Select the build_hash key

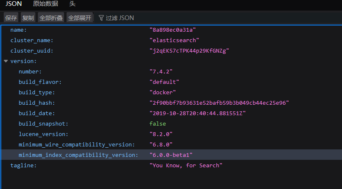37,103
